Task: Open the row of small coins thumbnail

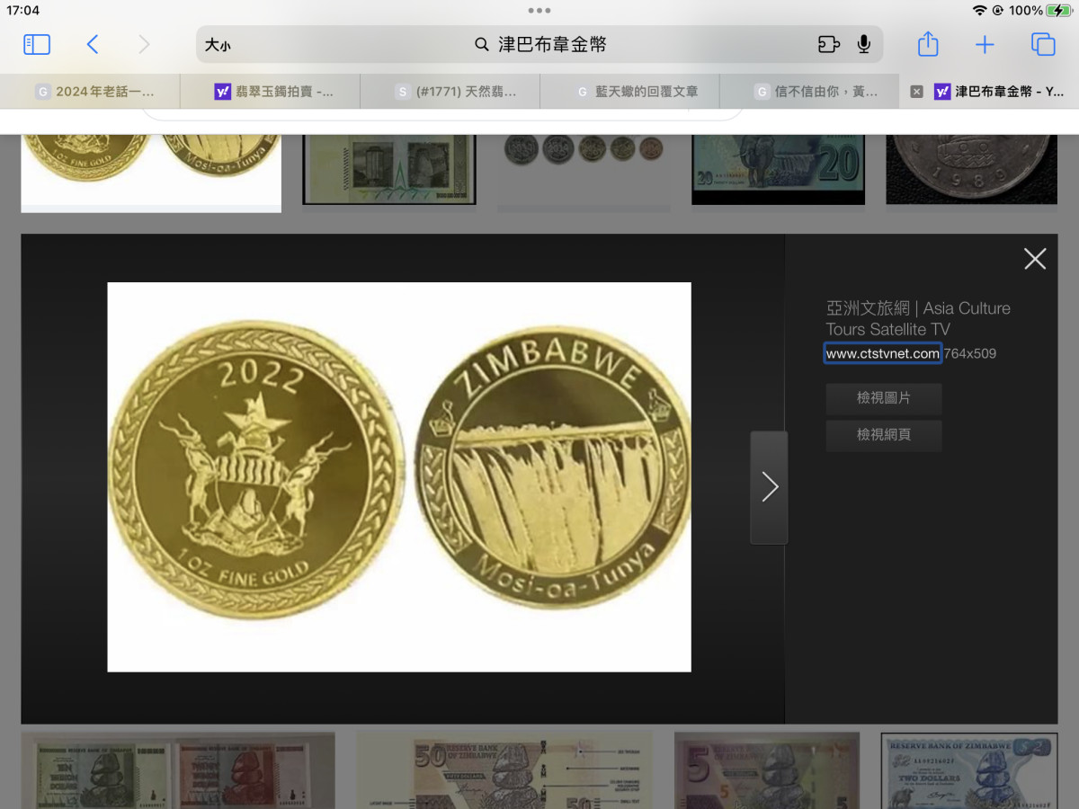Action: 584,172
